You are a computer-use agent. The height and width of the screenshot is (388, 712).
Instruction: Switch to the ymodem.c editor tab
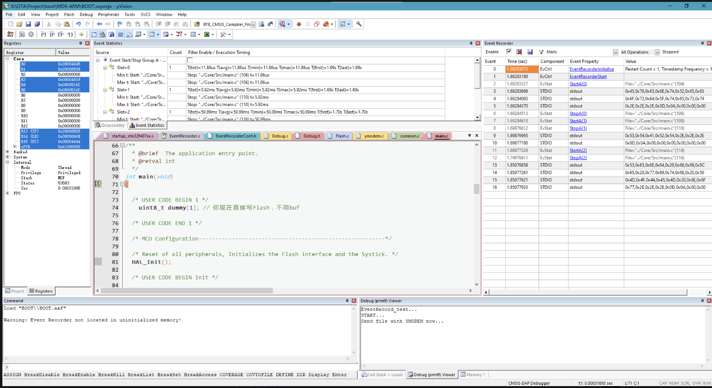(374, 136)
